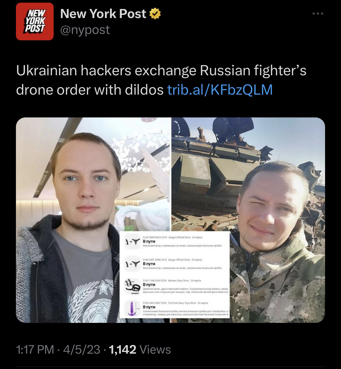Click the first order's product icon
The height and width of the screenshot is (369, 341).
coord(133,242)
